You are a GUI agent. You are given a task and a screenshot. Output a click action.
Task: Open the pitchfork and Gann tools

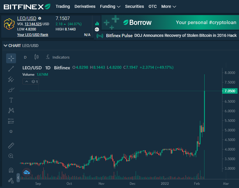tap(11, 79)
